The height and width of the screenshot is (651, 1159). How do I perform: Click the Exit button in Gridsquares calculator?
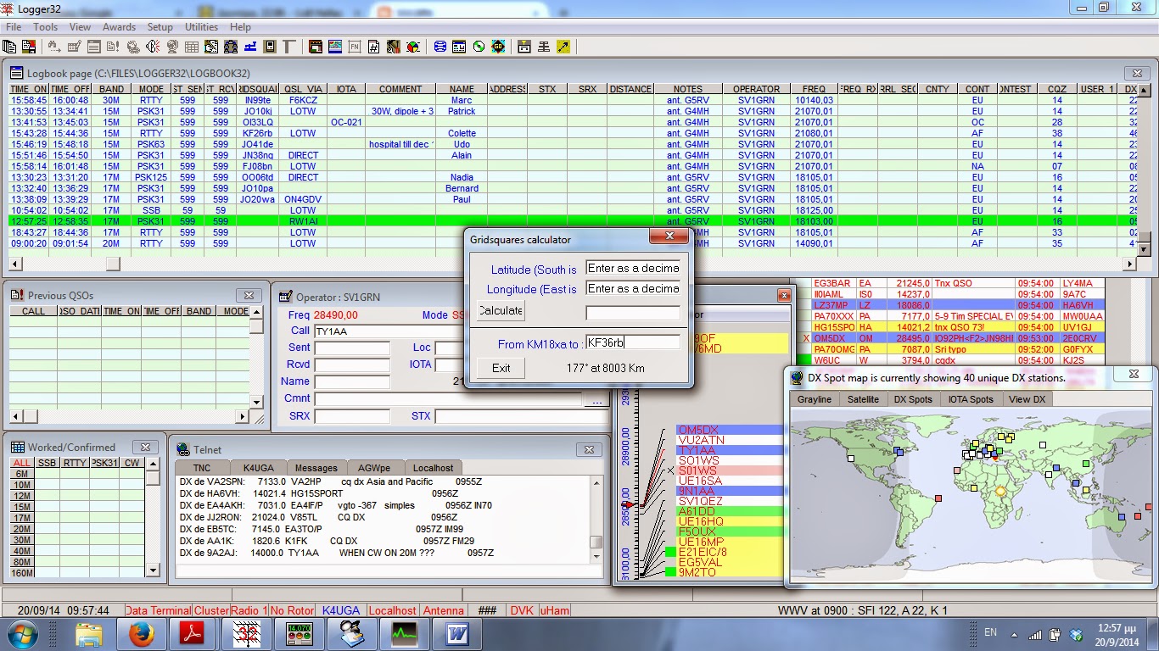tap(501, 368)
